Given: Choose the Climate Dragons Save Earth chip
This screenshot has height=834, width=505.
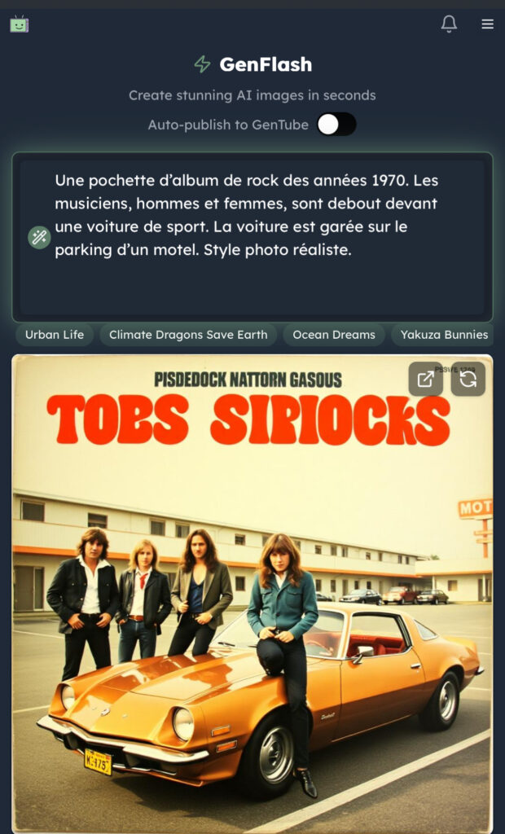Looking at the screenshot, I should (188, 335).
